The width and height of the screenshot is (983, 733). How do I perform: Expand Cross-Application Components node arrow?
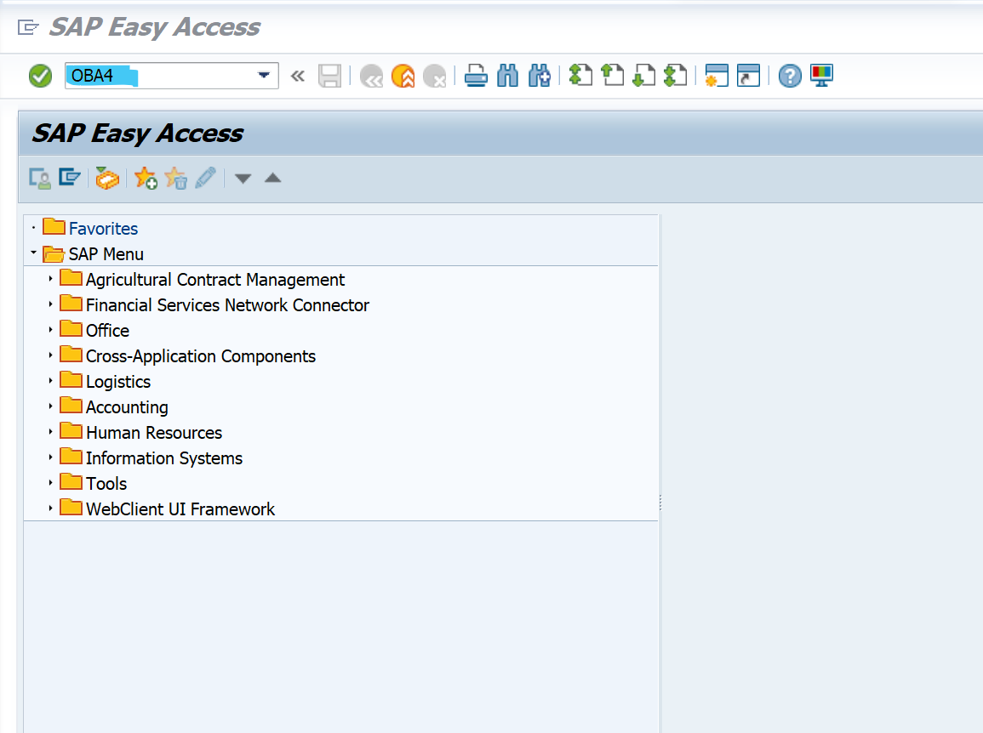coord(51,355)
